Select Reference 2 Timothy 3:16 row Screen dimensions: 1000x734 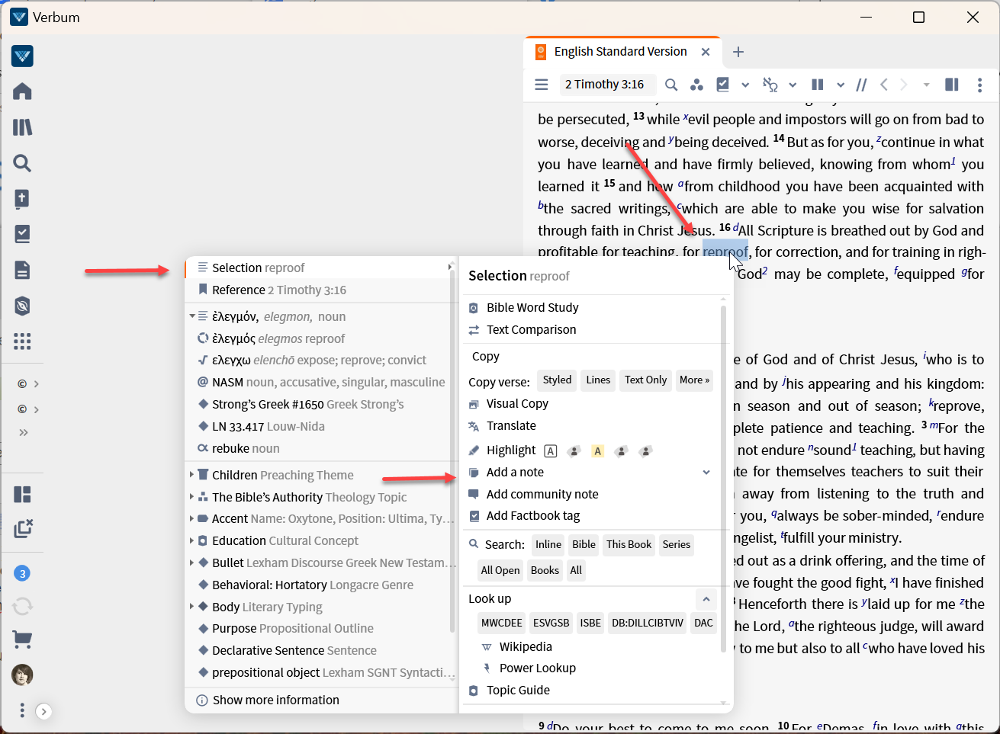click(x=320, y=290)
